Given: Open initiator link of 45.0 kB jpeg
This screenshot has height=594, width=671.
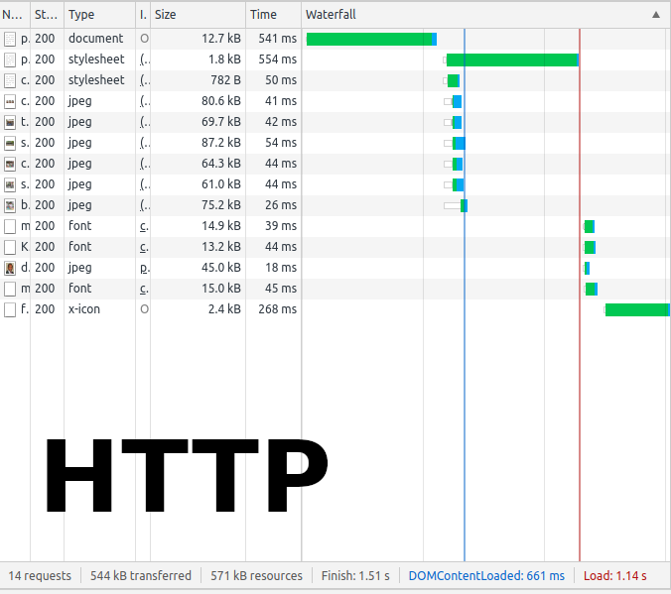Looking at the screenshot, I should click(145, 269).
